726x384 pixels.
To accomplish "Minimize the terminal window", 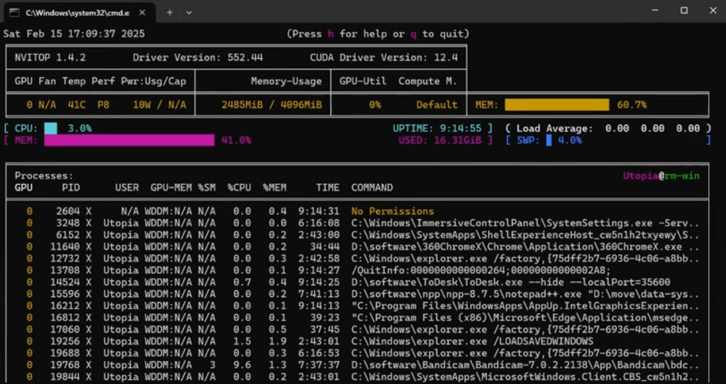I will click(655, 11).
